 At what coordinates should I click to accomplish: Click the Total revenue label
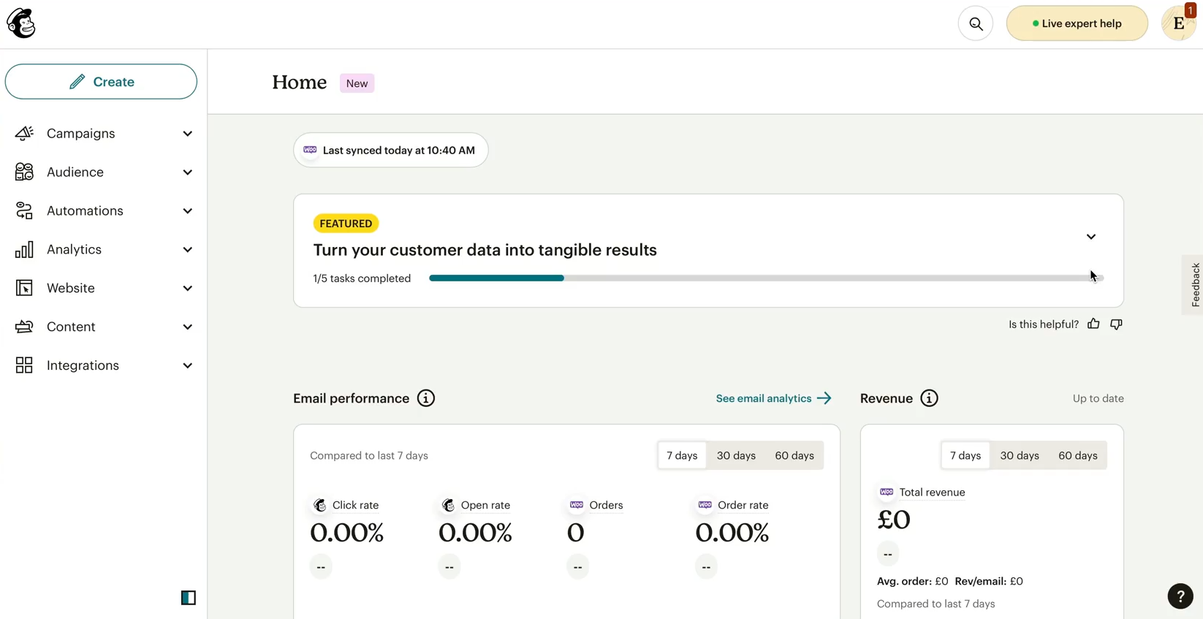pyautogui.click(x=932, y=492)
